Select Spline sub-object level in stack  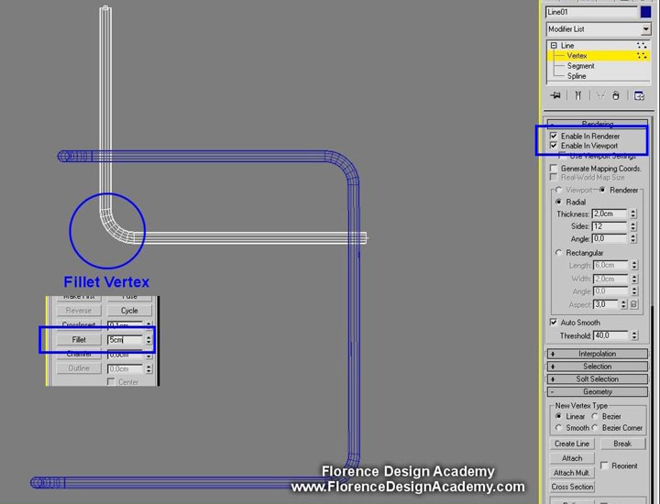[x=577, y=76]
